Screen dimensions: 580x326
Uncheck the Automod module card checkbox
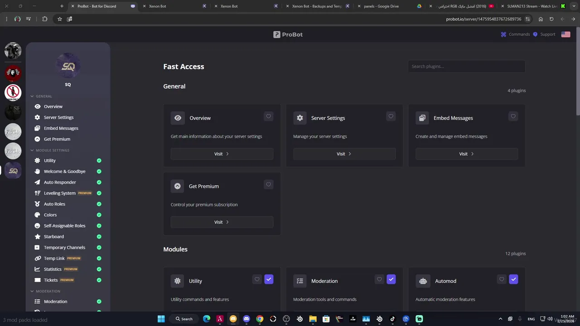tap(513, 279)
